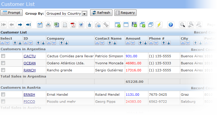Click the Cactus Comidas para llevar cell

click(x=70, y=56)
